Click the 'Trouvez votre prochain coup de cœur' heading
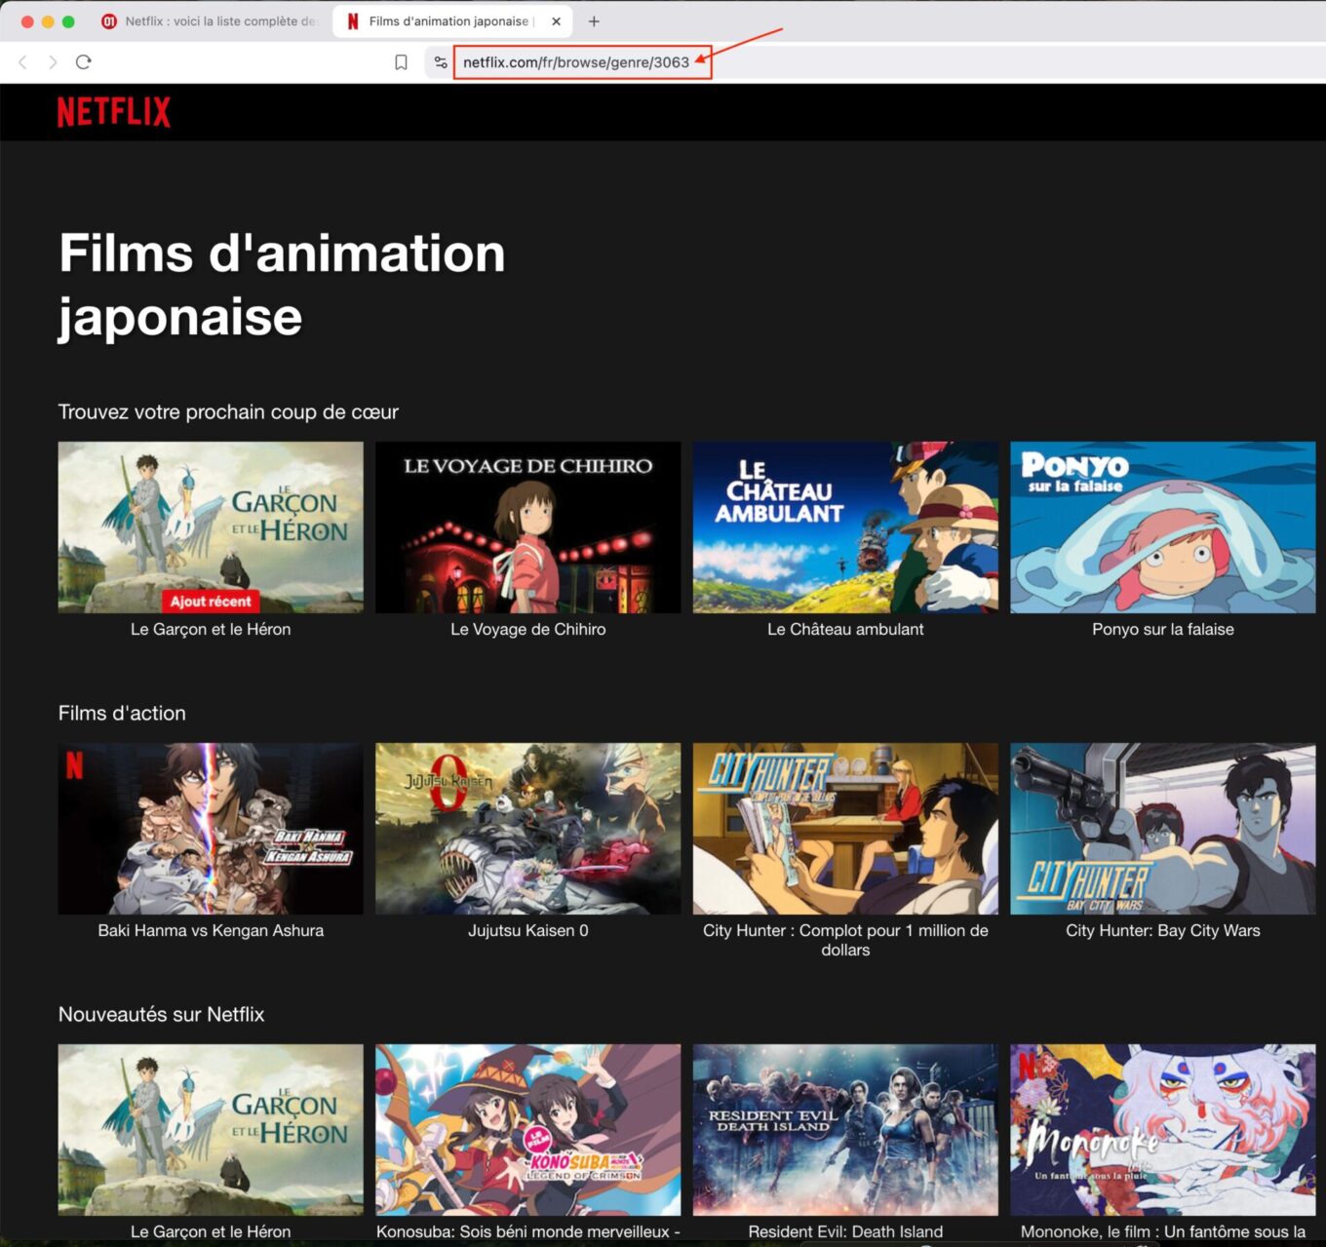1326x1247 pixels. click(x=228, y=412)
